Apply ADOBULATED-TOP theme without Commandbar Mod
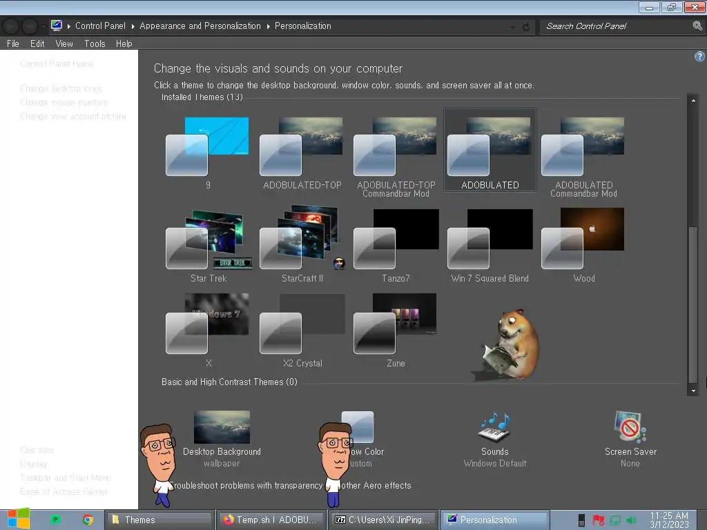Image resolution: width=707 pixels, height=530 pixels. (302, 151)
